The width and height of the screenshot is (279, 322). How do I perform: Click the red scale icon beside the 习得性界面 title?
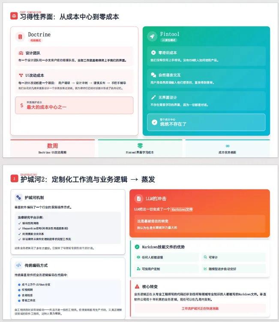click(14, 16)
